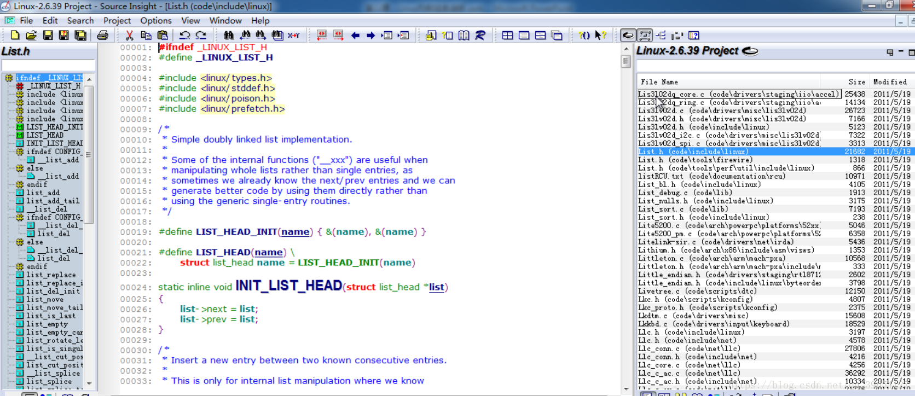
Task: Toggle the Relation Window button
Action: tap(661, 36)
